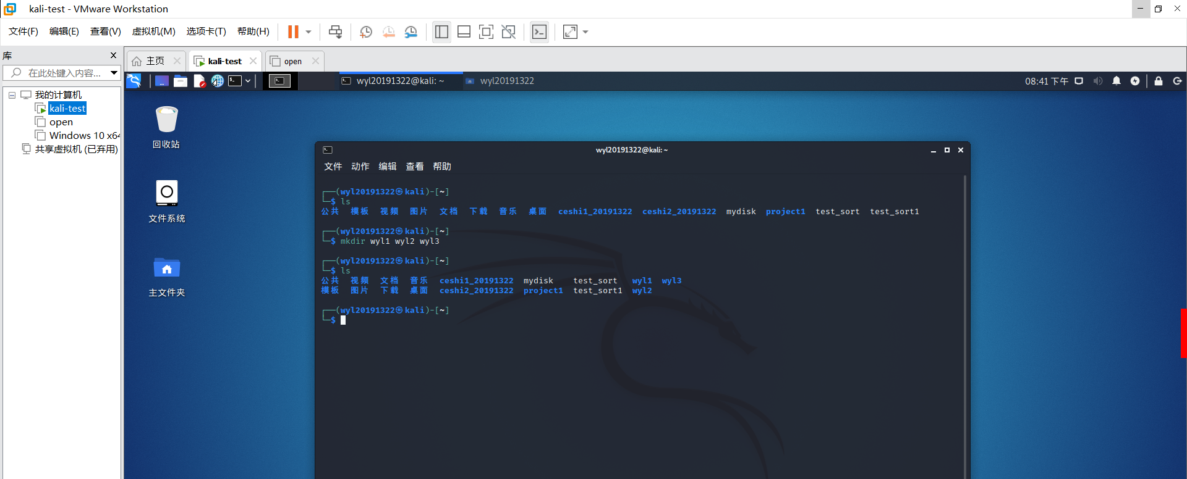Collapse the 我的计算机 tree node
Image resolution: width=1187 pixels, height=479 pixels.
[x=12, y=95]
